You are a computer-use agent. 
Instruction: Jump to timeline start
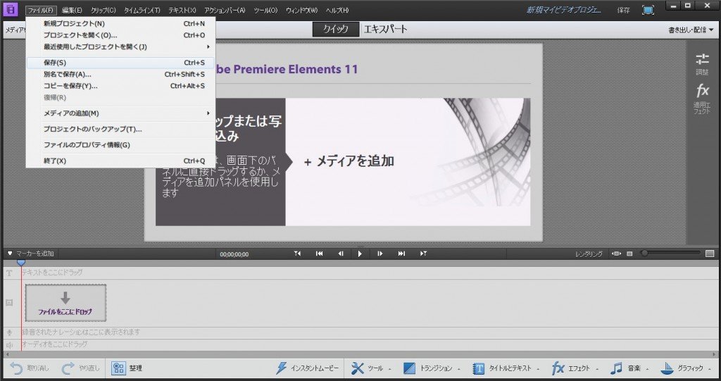click(x=319, y=254)
